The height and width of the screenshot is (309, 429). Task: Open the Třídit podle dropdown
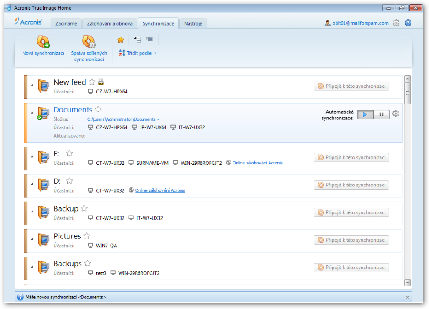(x=137, y=53)
